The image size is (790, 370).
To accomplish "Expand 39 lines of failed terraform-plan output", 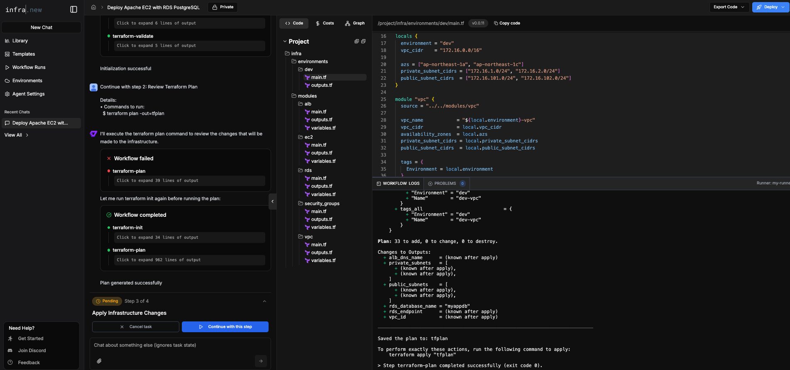I will (189, 181).
